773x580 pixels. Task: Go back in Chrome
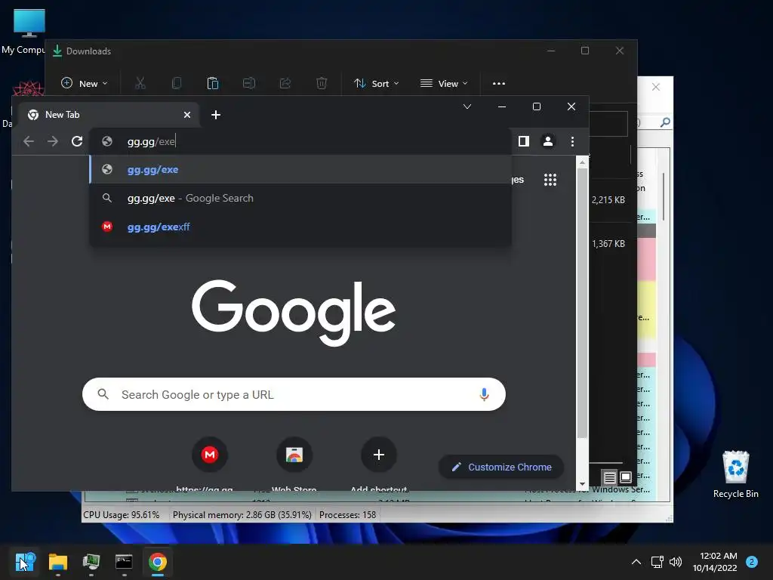click(x=29, y=141)
